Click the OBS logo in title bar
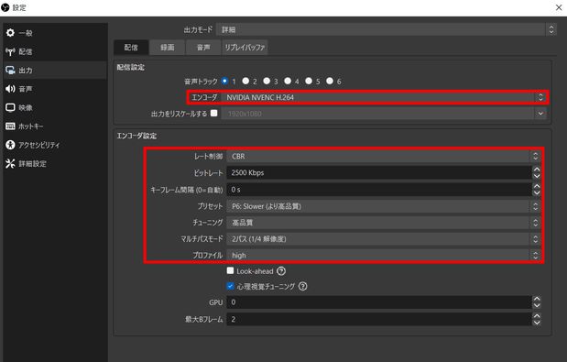 5,7
